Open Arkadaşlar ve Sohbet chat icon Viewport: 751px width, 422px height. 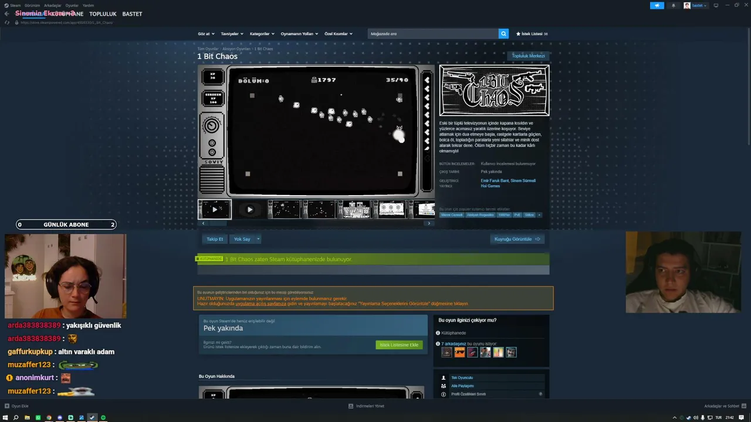[x=744, y=406]
